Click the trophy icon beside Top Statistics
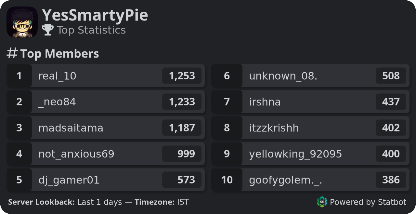The image size is (416, 214). (x=48, y=30)
